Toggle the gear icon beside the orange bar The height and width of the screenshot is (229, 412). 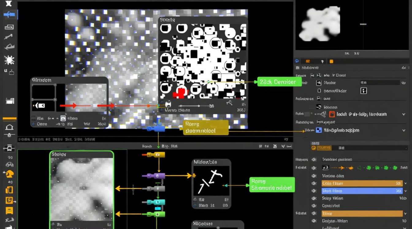tap(314, 184)
